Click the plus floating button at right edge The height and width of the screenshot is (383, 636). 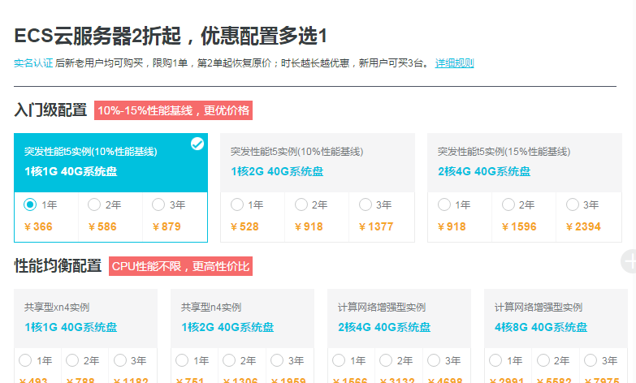(630, 261)
